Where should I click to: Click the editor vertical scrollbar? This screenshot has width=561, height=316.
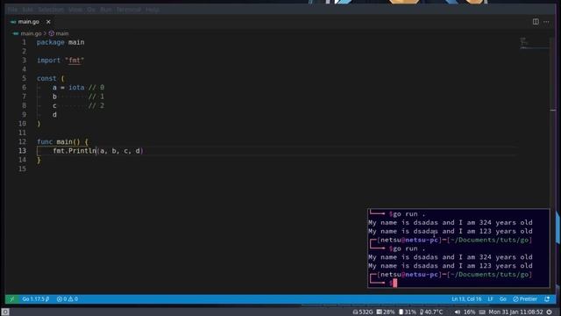pos(553,165)
